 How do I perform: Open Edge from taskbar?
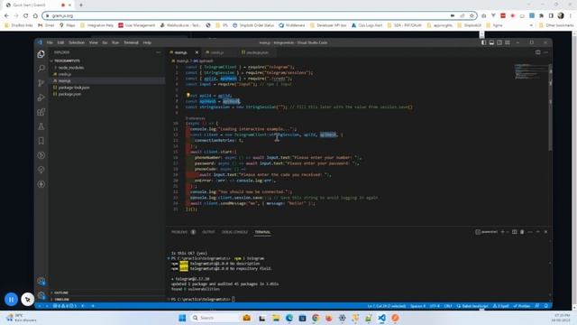[x=289, y=318]
